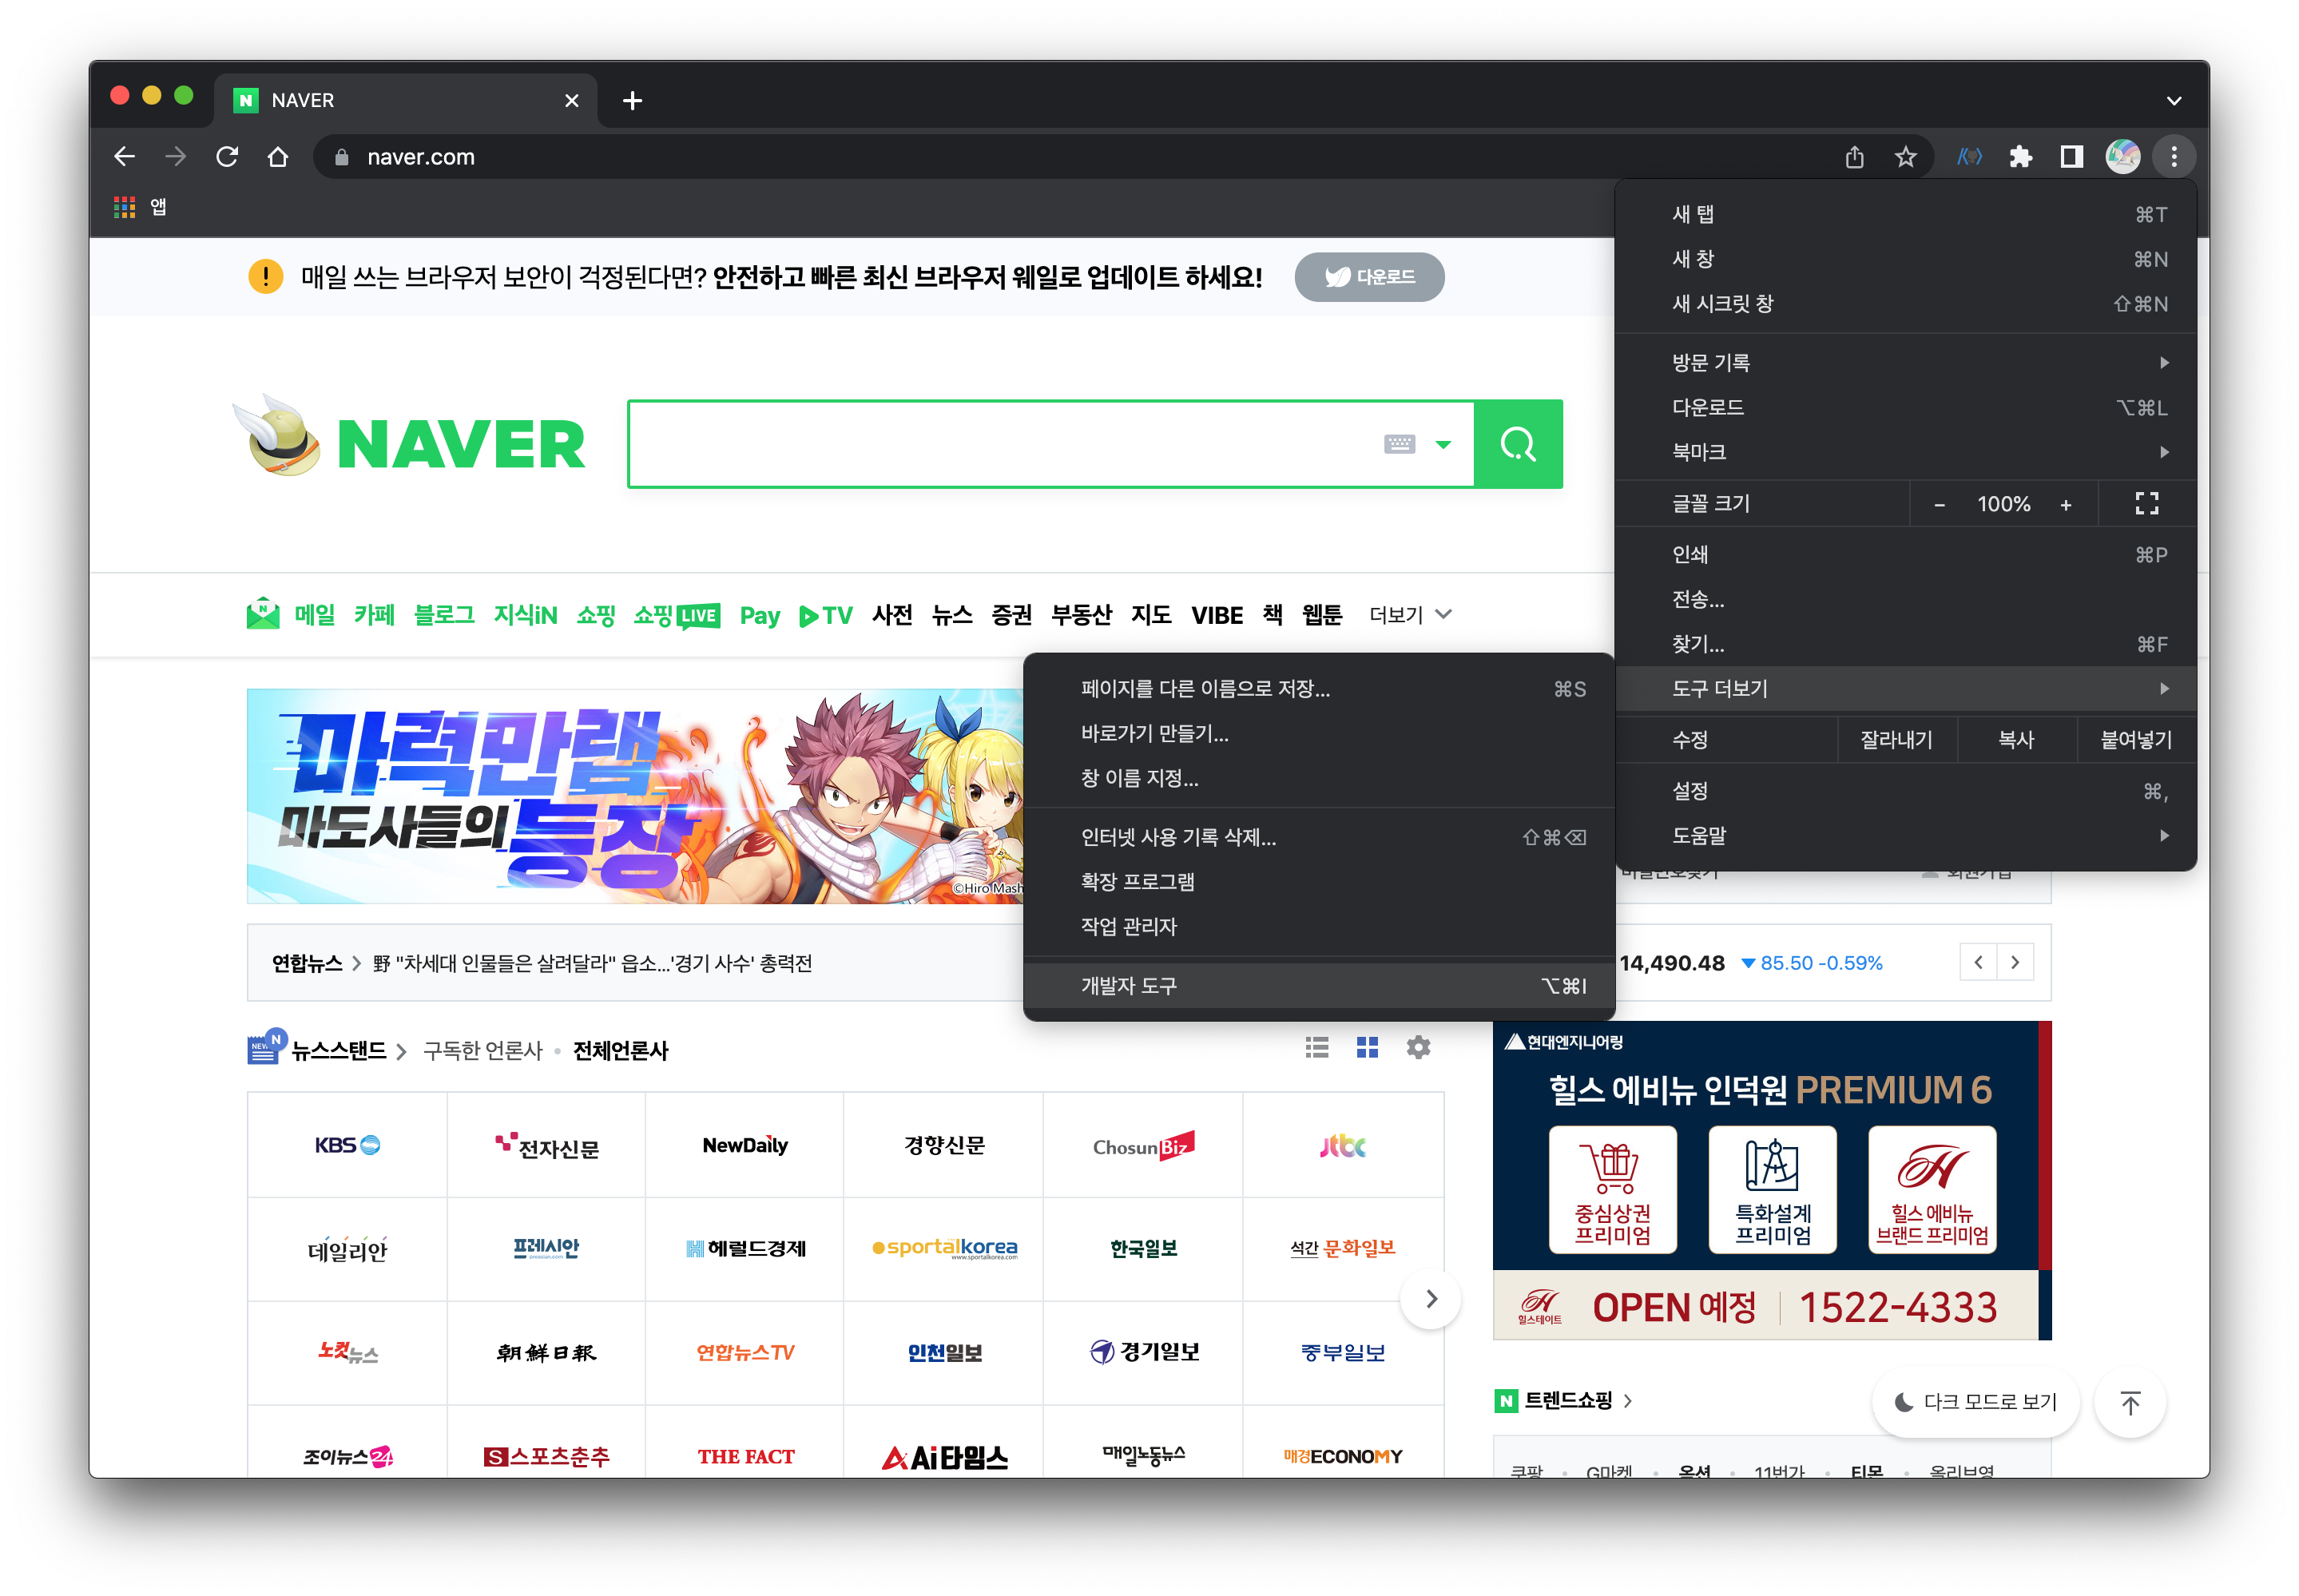Viewport: 2299px width, 1596px height.
Task: Click the home icon in the toolbar
Action: point(278,157)
